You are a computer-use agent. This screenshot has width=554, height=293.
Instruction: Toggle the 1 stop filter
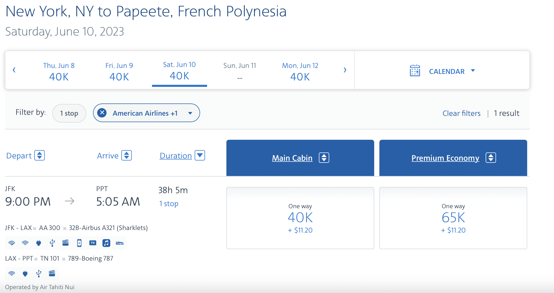(69, 113)
